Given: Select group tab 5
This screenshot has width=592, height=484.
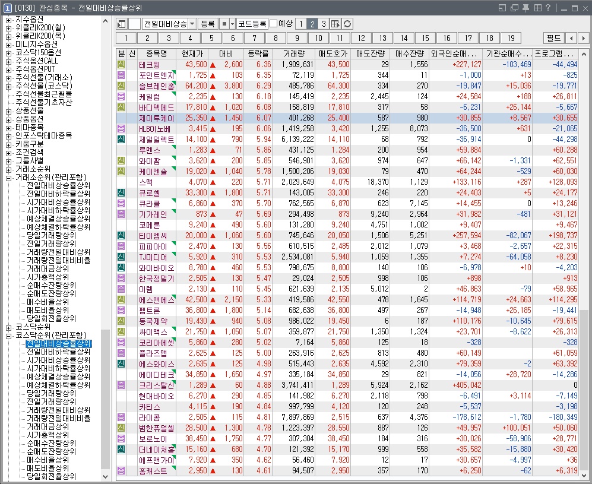Looking at the screenshot, I should (211, 38).
